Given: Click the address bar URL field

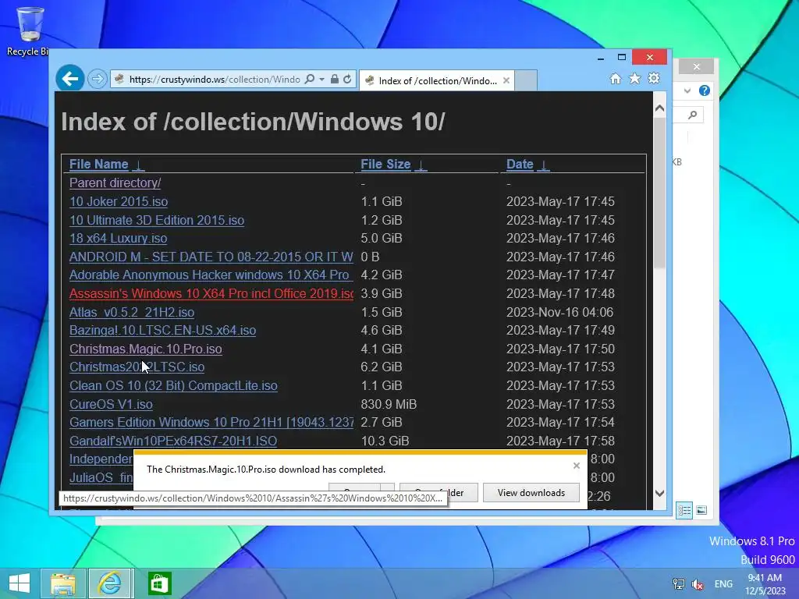Looking at the screenshot, I should [214, 80].
